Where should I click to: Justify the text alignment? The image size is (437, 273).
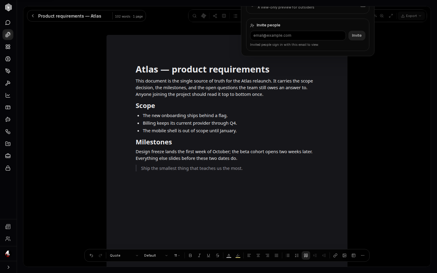point(276,255)
